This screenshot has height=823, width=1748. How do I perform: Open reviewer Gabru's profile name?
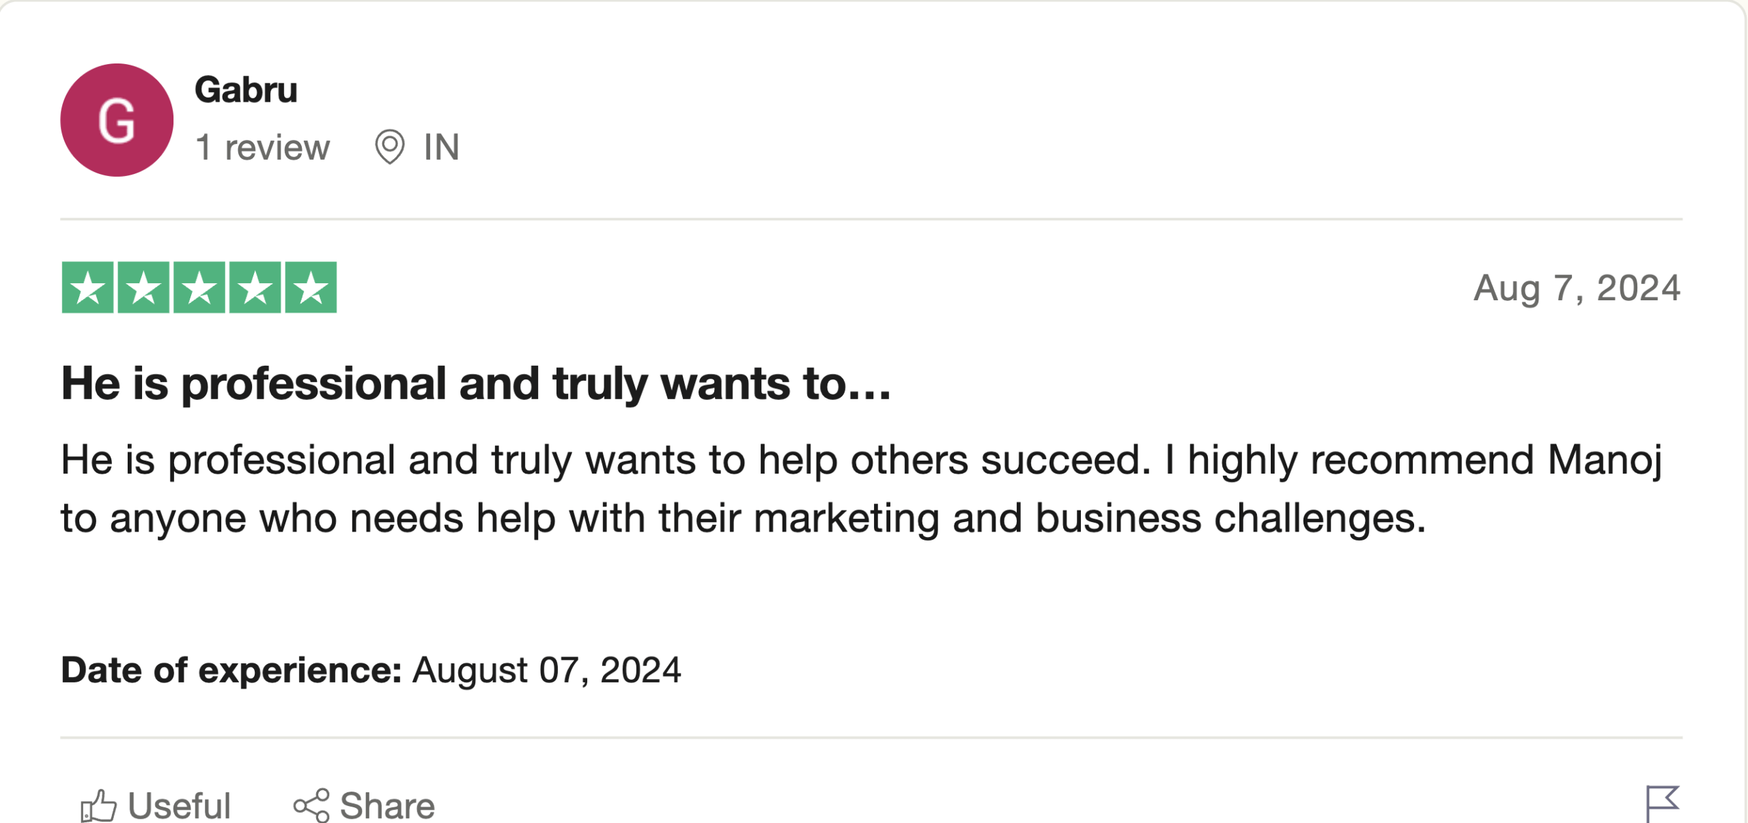click(x=246, y=90)
